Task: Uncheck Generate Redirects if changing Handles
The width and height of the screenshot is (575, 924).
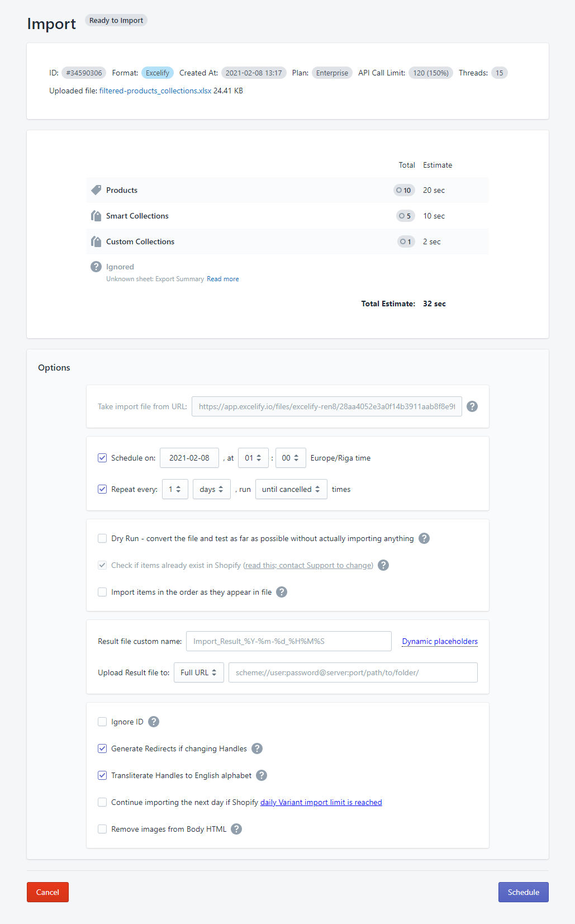Action: (x=102, y=748)
